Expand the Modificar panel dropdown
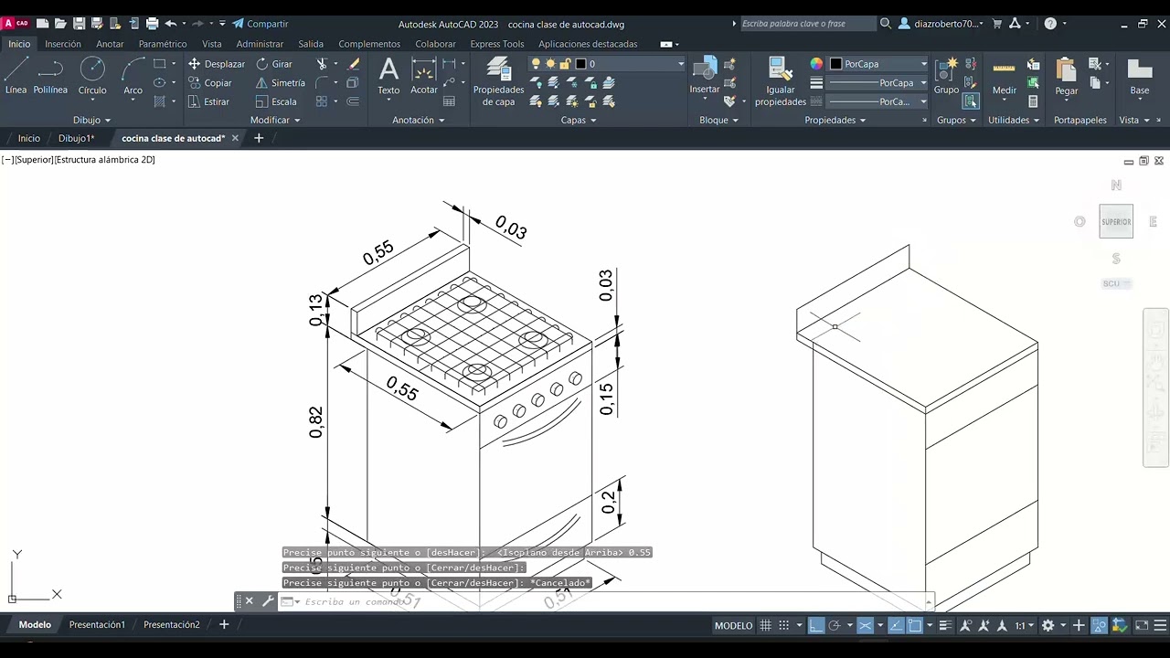This screenshot has height=658, width=1170. pos(275,120)
